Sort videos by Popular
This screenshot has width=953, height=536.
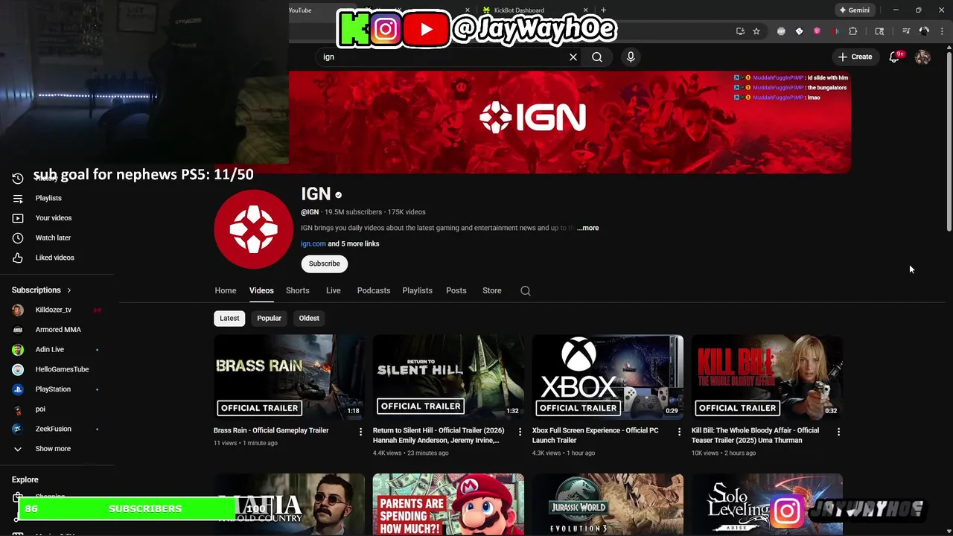(x=270, y=318)
